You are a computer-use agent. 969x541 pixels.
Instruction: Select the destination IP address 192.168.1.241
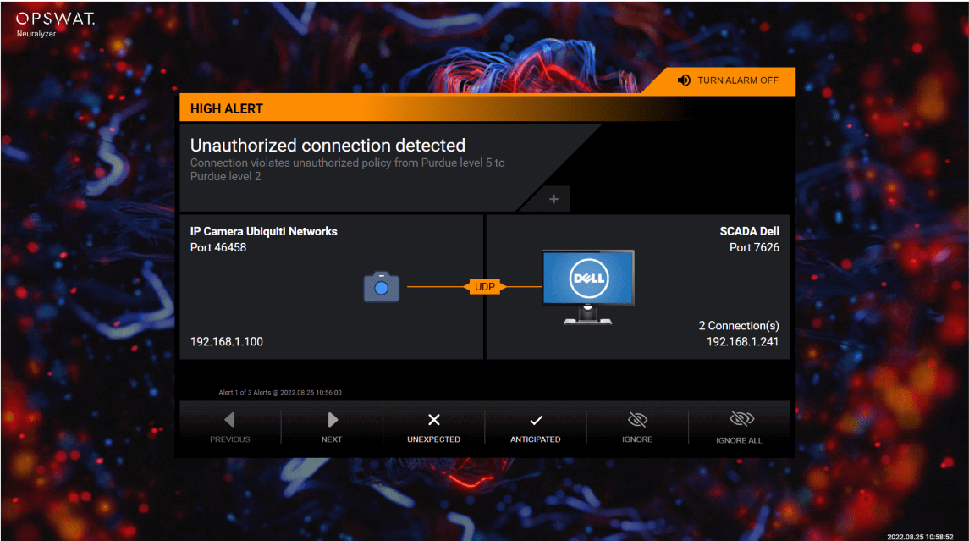tap(742, 342)
